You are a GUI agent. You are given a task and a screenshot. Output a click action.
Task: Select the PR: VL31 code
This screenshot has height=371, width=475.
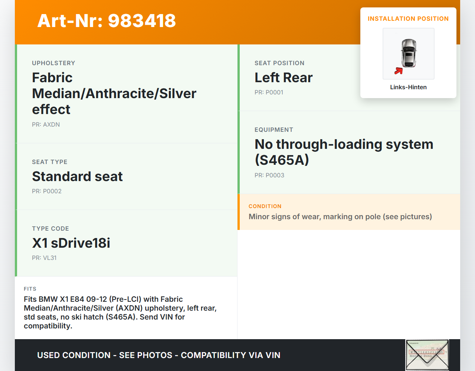(x=44, y=258)
